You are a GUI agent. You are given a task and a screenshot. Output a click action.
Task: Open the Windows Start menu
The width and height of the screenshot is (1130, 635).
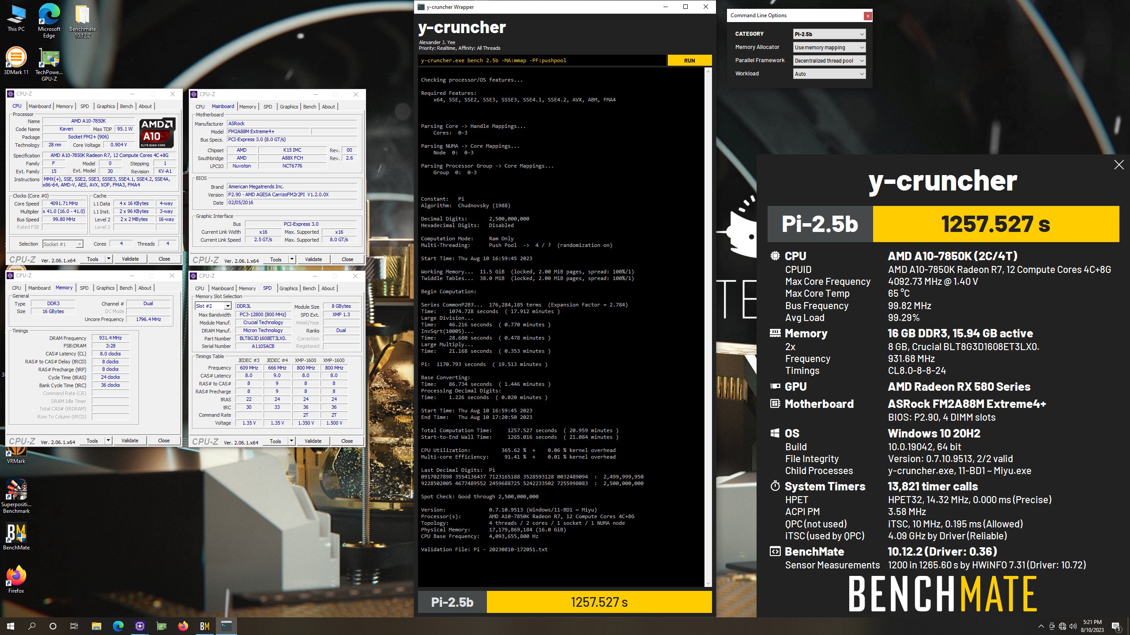11,626
